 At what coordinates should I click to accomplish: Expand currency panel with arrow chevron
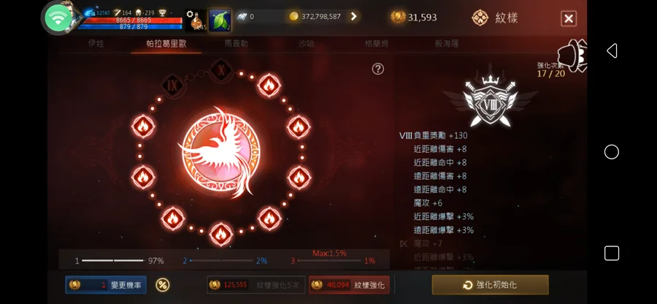coord(354,16)
